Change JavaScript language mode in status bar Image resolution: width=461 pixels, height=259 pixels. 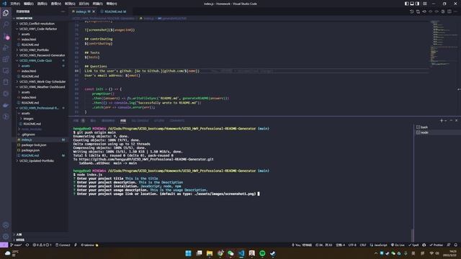(379, 245)
